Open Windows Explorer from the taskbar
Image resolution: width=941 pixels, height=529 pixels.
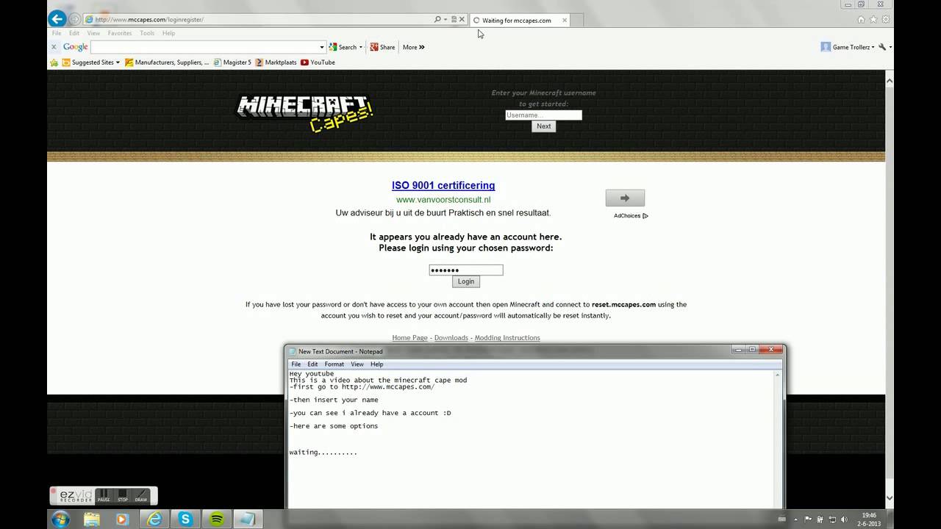click(x=92, y=519)
